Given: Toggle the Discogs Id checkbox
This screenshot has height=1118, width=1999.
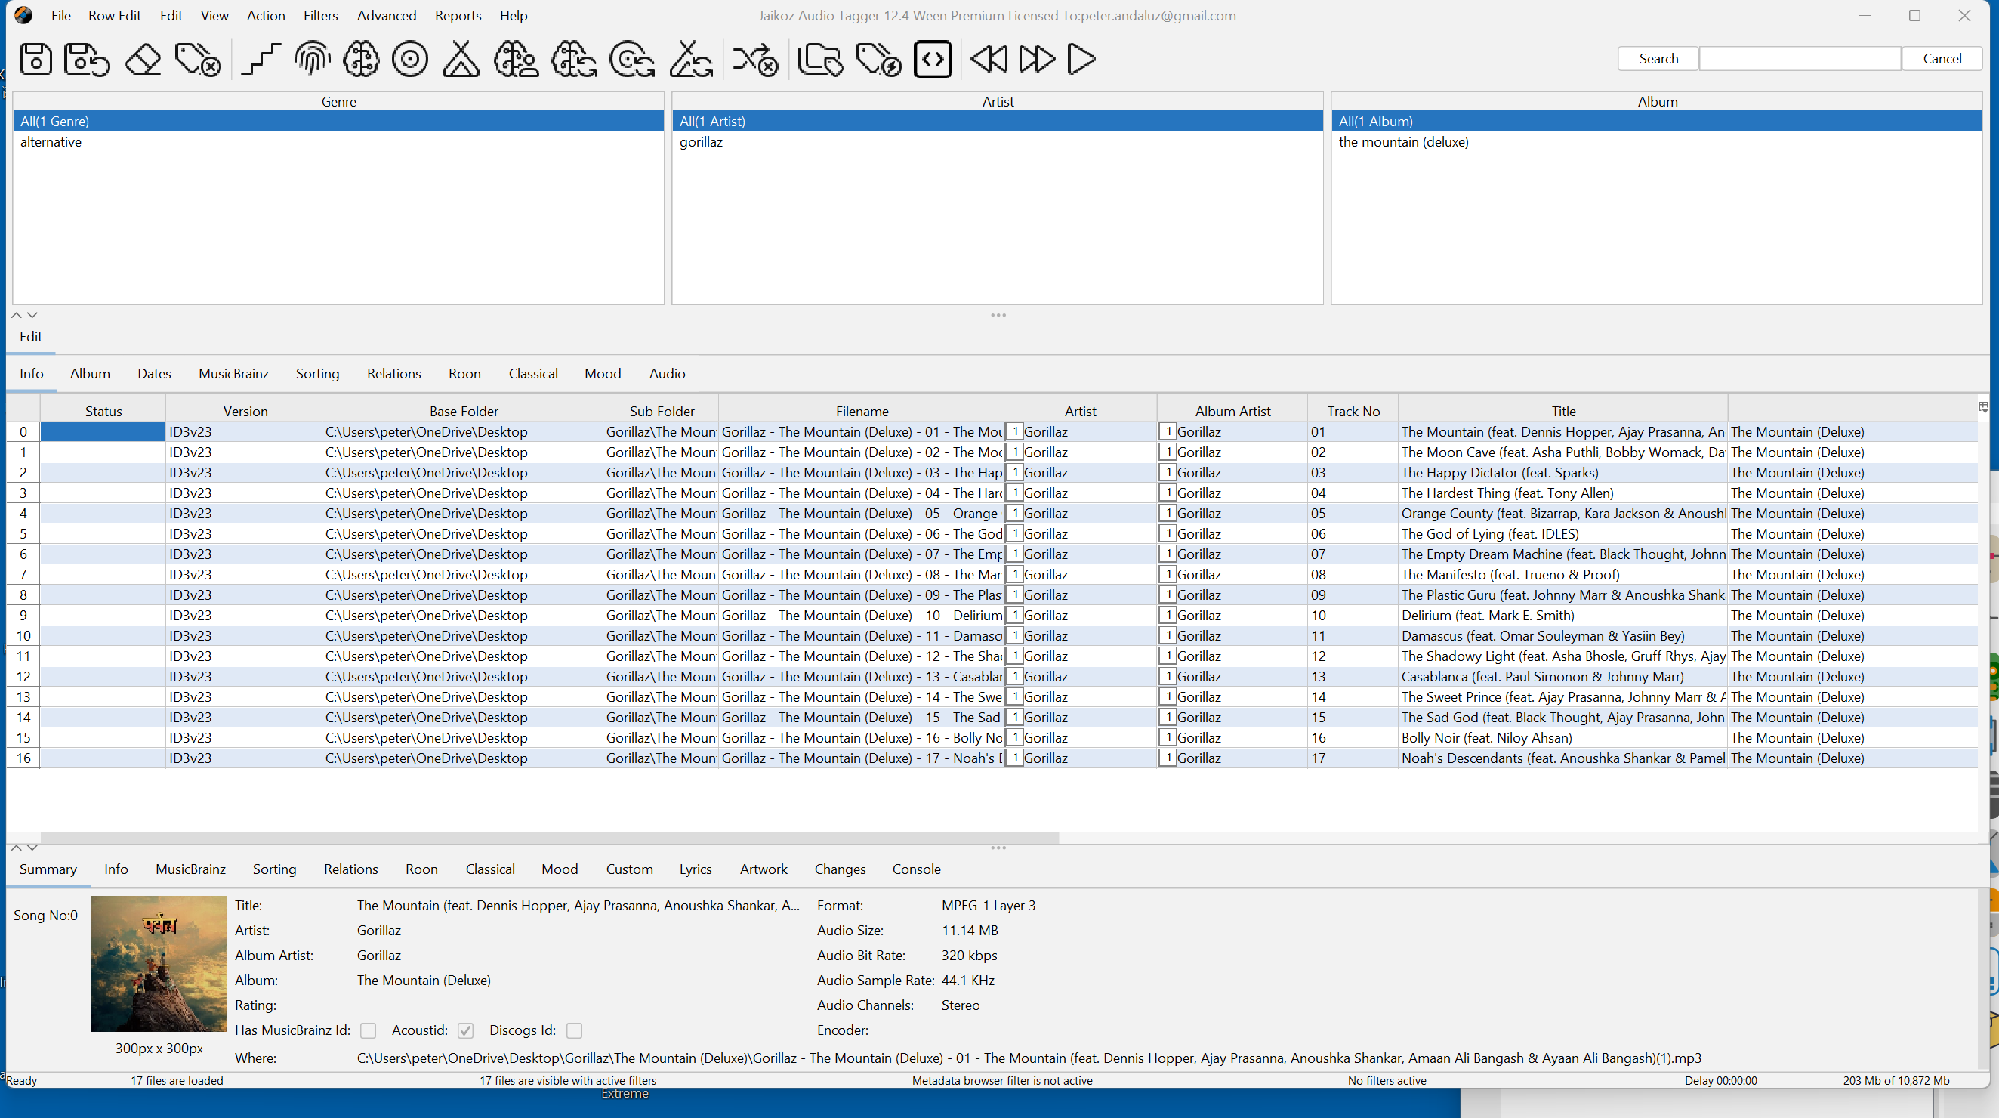Looking at the screenshot, I should pos(574,1030).
